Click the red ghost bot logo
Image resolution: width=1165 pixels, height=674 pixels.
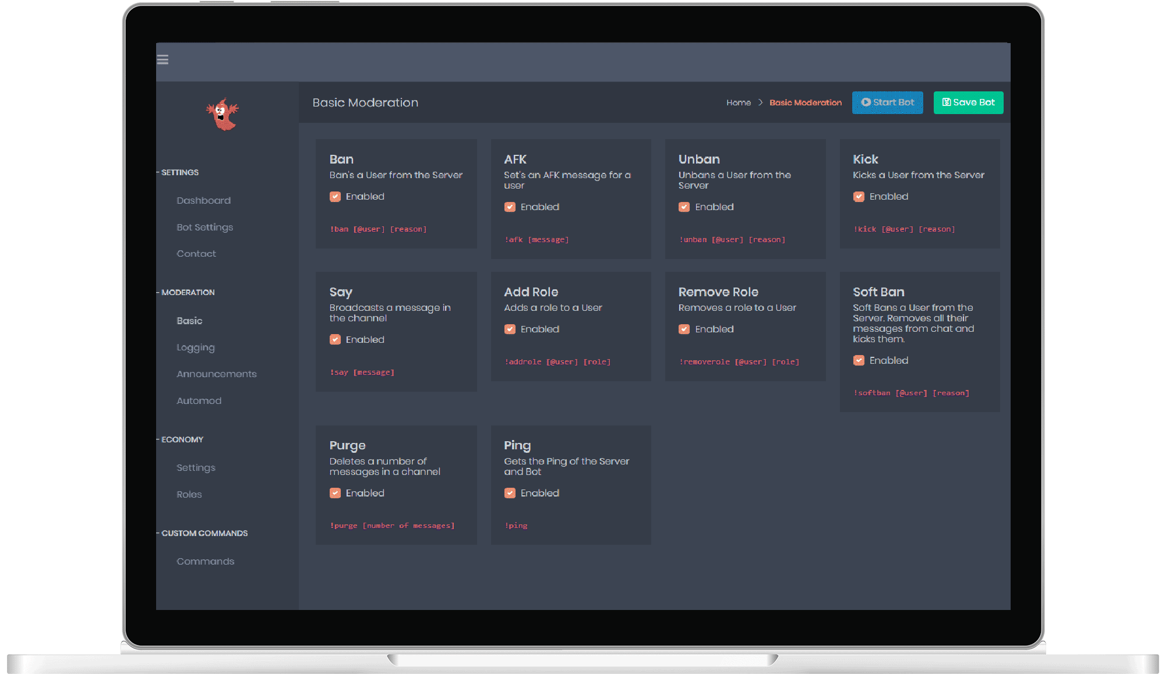point(222,113)
